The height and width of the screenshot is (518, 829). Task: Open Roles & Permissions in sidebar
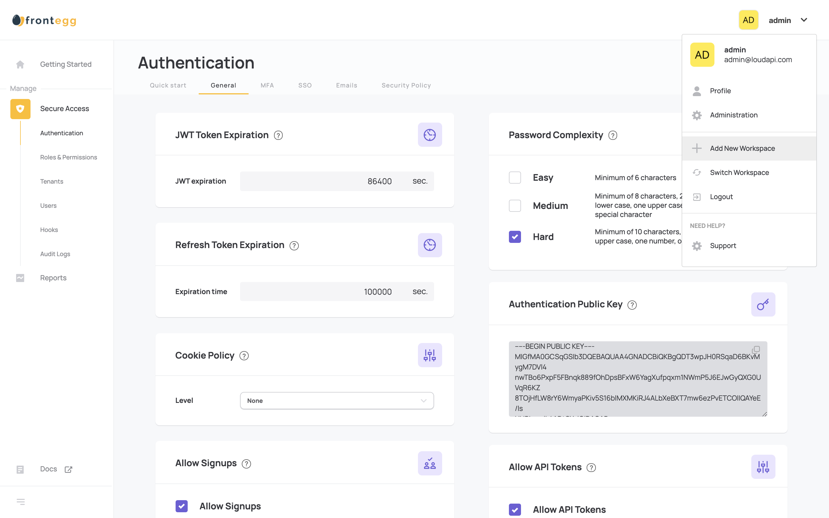coord(69,157)
